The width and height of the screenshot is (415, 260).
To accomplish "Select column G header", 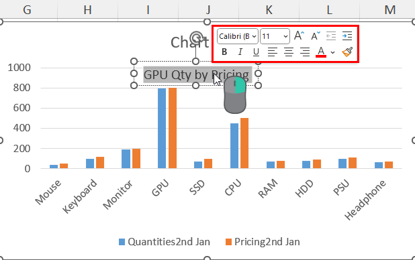I will click(x=27, y=10).
